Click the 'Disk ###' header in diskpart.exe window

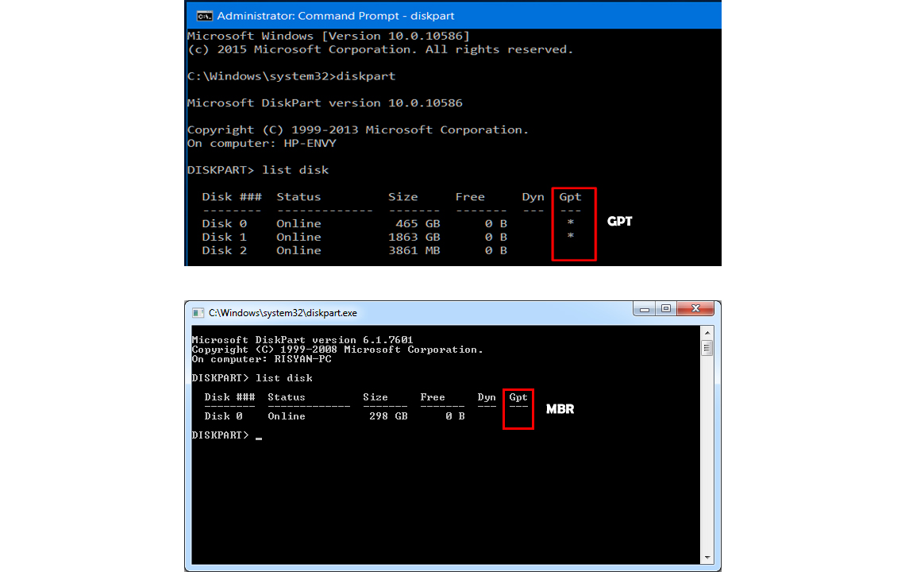229,397
